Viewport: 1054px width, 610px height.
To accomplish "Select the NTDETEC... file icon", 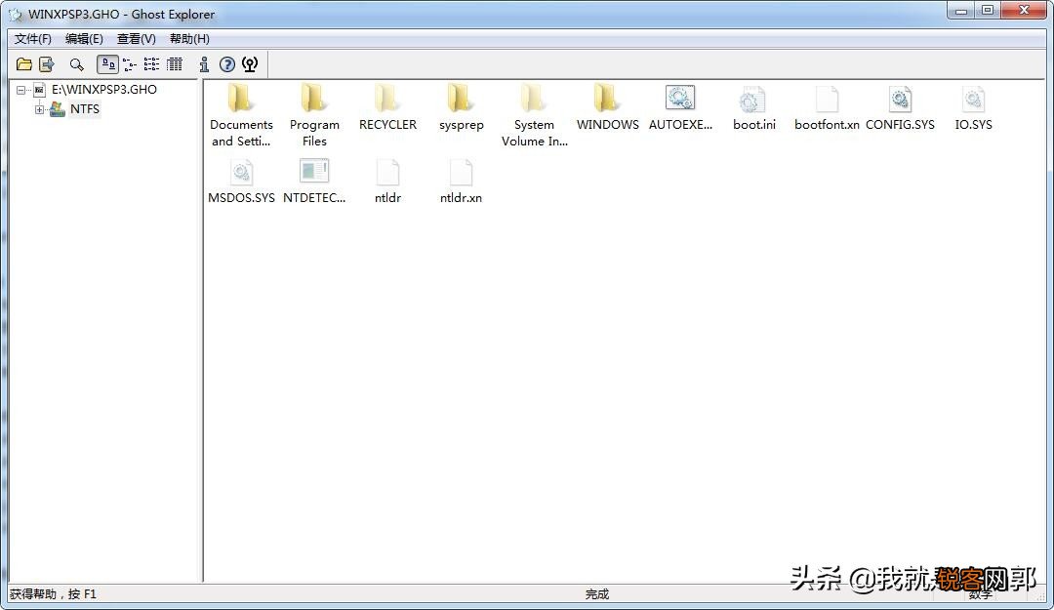I will pyautogui.click(x=314, y=181).
